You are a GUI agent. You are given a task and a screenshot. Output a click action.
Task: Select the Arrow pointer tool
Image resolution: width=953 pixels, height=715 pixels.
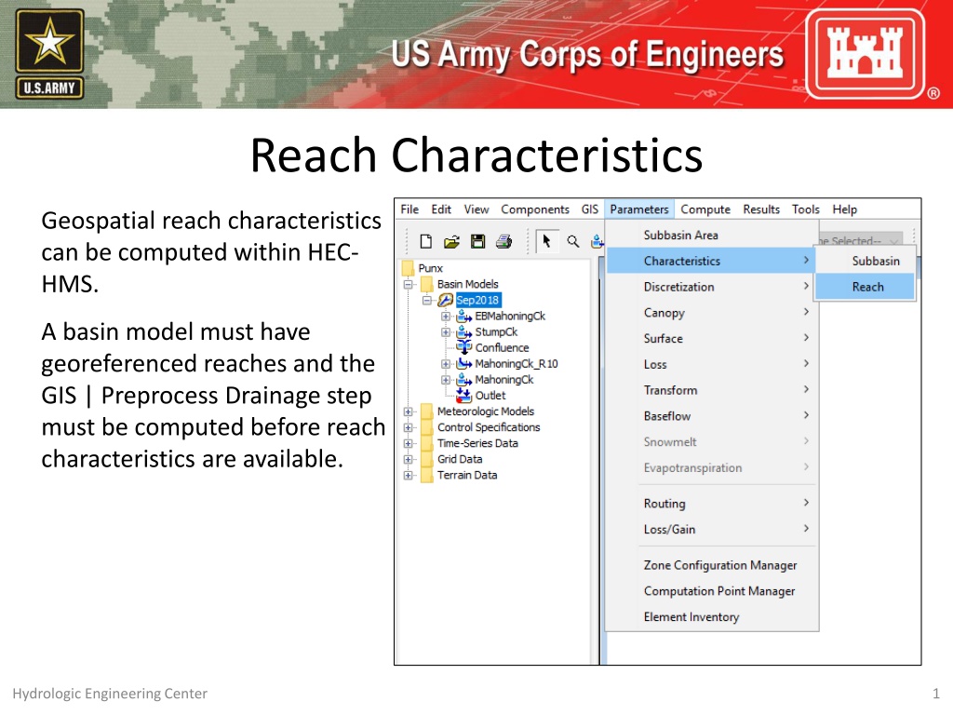(x=546, y=241)
